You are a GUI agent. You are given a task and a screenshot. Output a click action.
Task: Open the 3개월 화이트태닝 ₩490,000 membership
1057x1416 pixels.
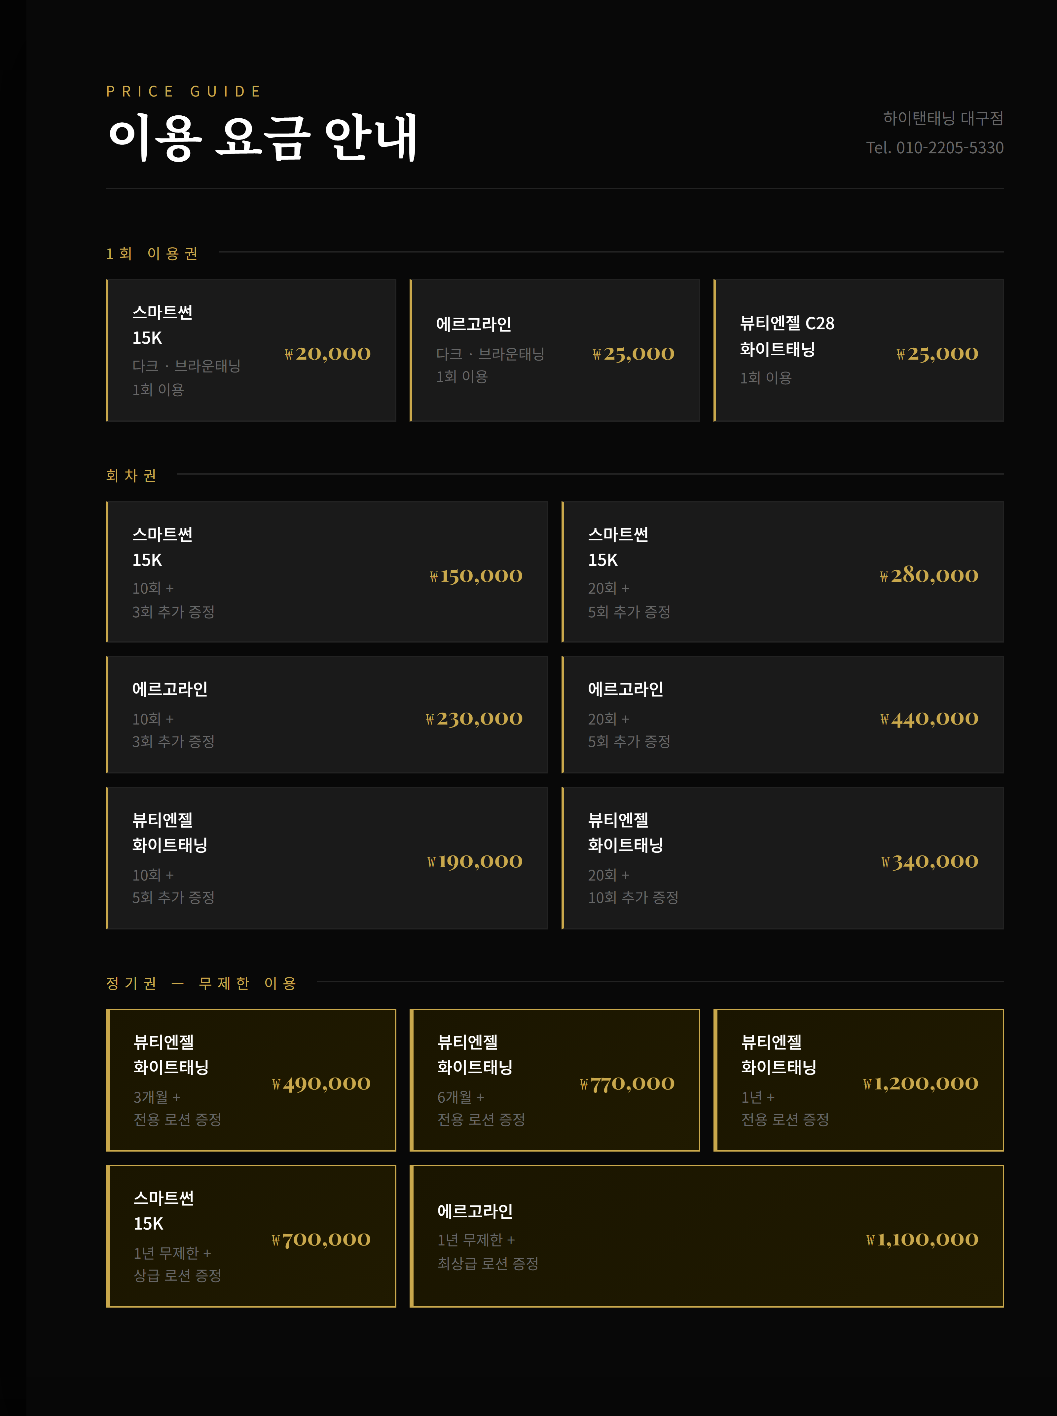coord(251,1080)
